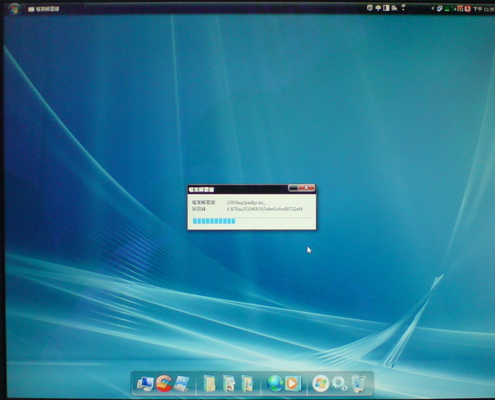Click the 到目錄 label in dialog
495x400 pixels.
[x=199, y=209]
